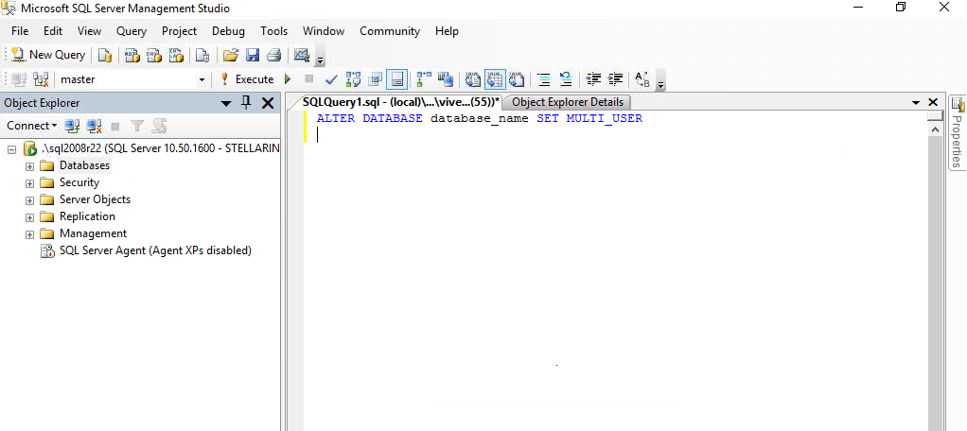The width and height of the screenshot is (967, 431).
Task: Execute the query
Action: pyautogui.click(x=247, y=78)
